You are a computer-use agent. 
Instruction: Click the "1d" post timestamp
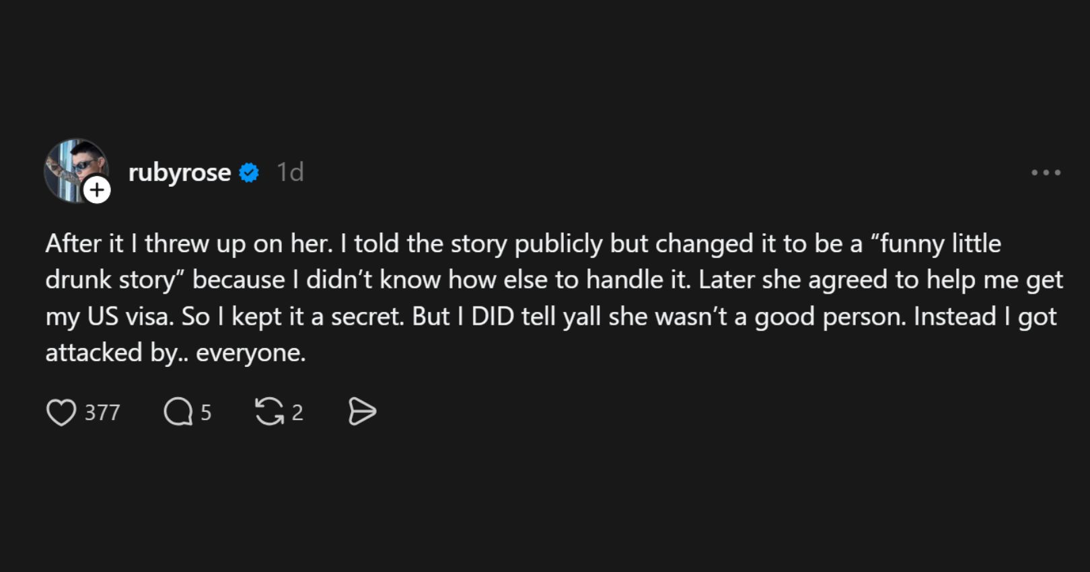[291, 173]
